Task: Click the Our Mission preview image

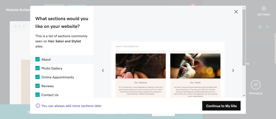Action: (x=141, y=66)
